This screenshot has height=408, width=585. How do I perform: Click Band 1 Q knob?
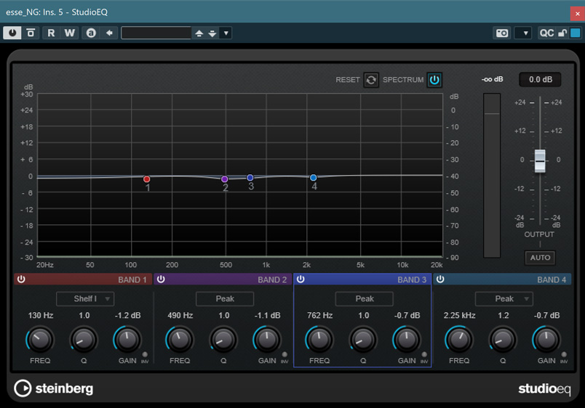(x=84, y=340)
